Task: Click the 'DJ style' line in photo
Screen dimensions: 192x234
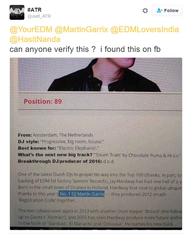Action: coord(61,142)
